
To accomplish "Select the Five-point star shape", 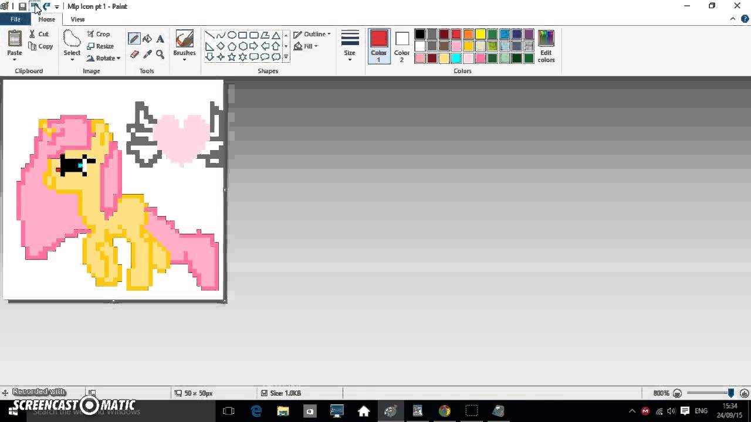I will click(232, 57).
